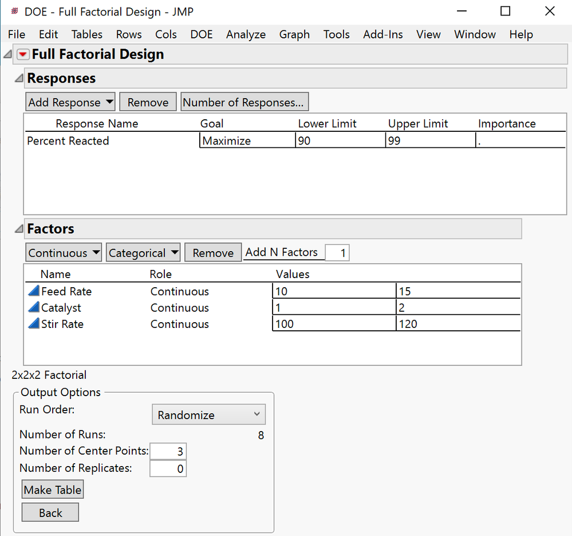Open the Categorical factor dropdown
572x536 pixels.
173,252
